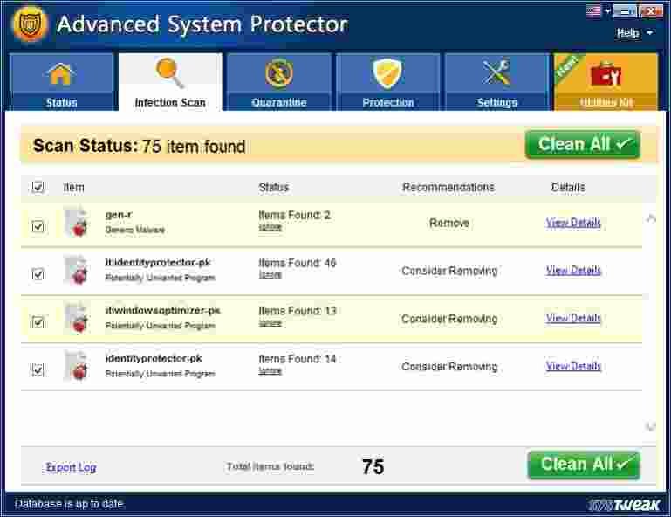Click the total count 75 value
Screen dimensions: 671x517
point(373,467)
